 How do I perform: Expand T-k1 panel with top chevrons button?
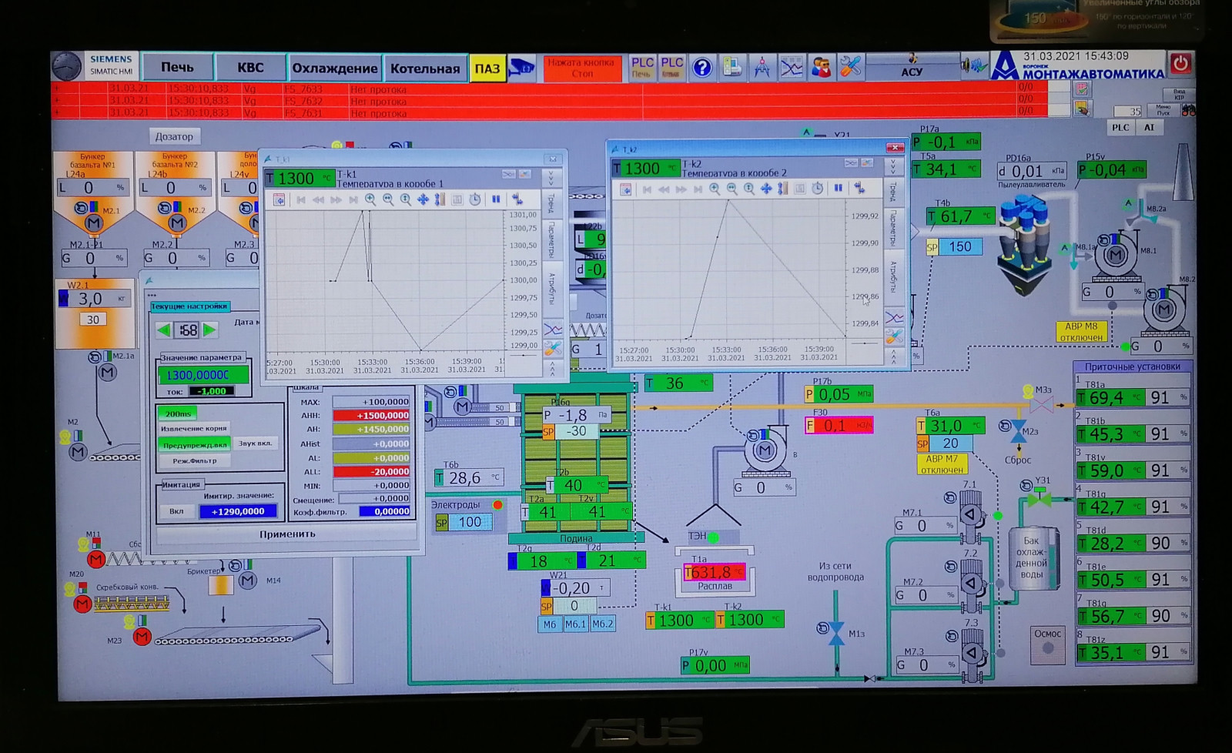coord(551,178)
